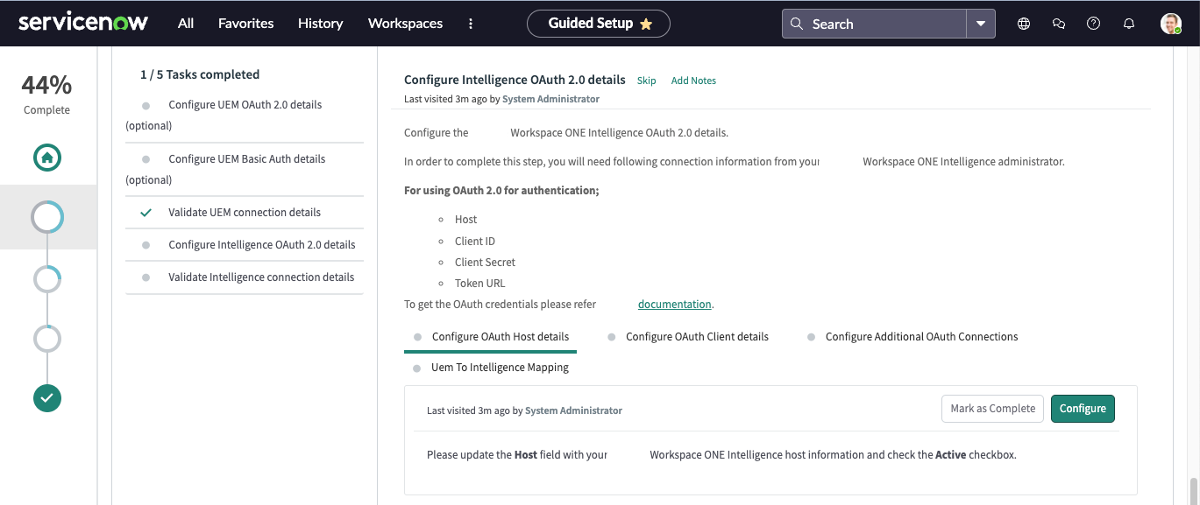Open the documentation link
This screenshot has height=505, width=1200.
point(673,304)
